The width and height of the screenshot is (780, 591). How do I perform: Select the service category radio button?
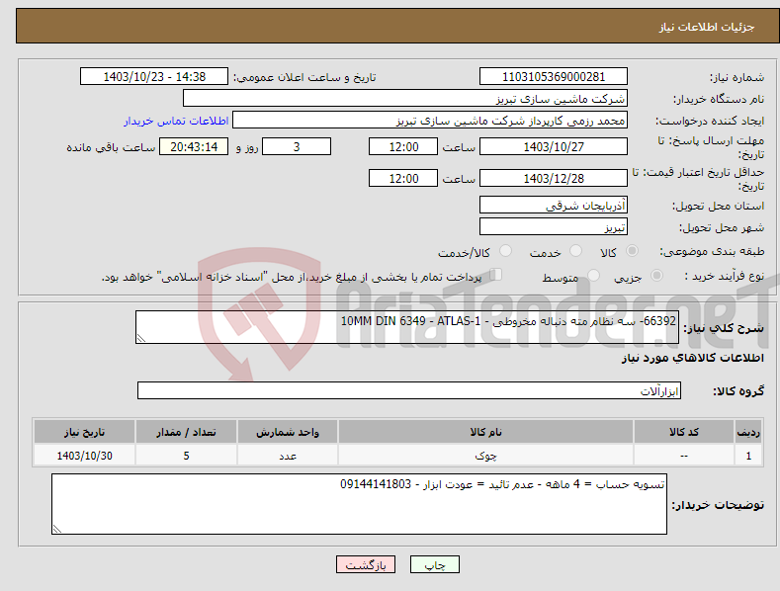(x=575, y=251)
